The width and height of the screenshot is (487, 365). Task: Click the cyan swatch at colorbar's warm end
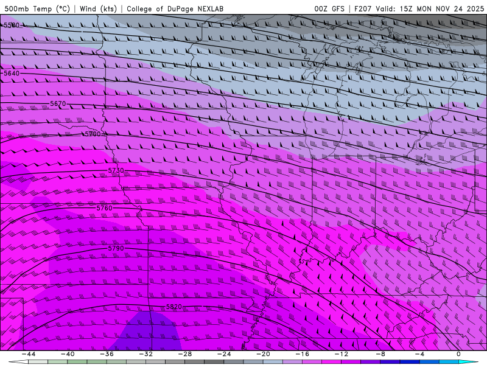(469, 362)
